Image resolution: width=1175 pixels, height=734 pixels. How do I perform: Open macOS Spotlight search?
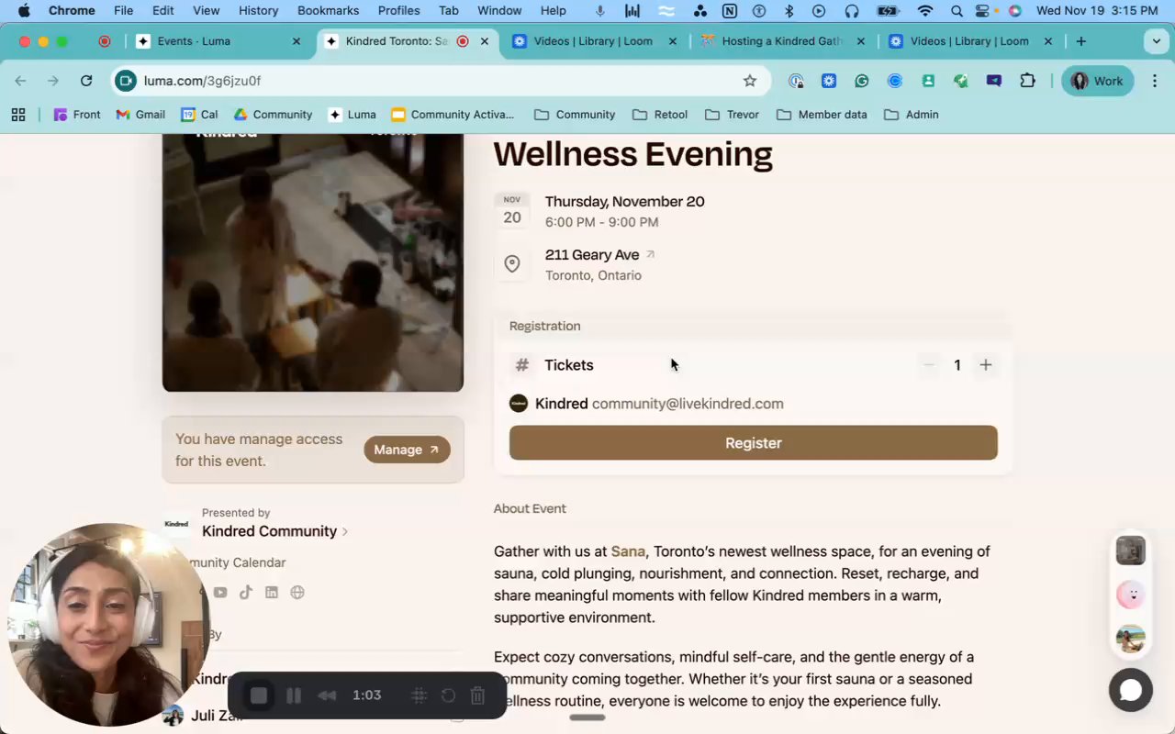pos(957,11)
